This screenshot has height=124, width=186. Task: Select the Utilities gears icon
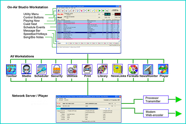pos(72,69)
